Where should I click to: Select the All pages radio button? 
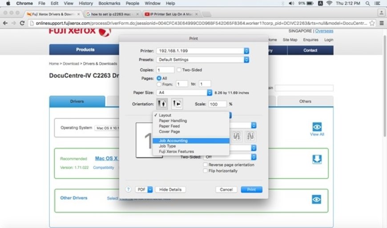coord(159,78)
